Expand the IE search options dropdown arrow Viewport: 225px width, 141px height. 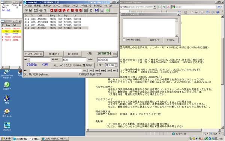tap(222, 7)
